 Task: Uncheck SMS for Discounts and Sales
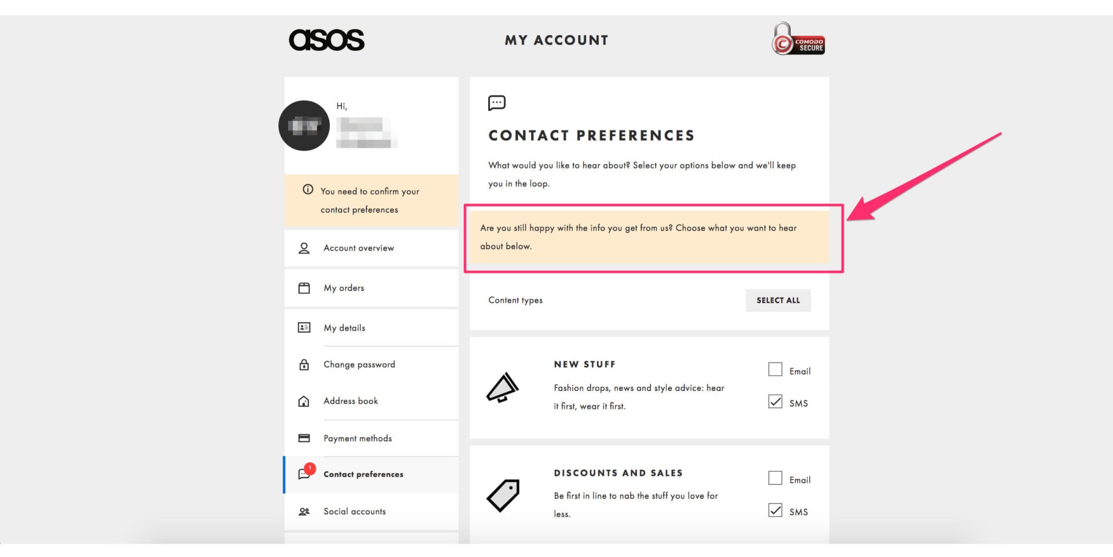[775, 510]
